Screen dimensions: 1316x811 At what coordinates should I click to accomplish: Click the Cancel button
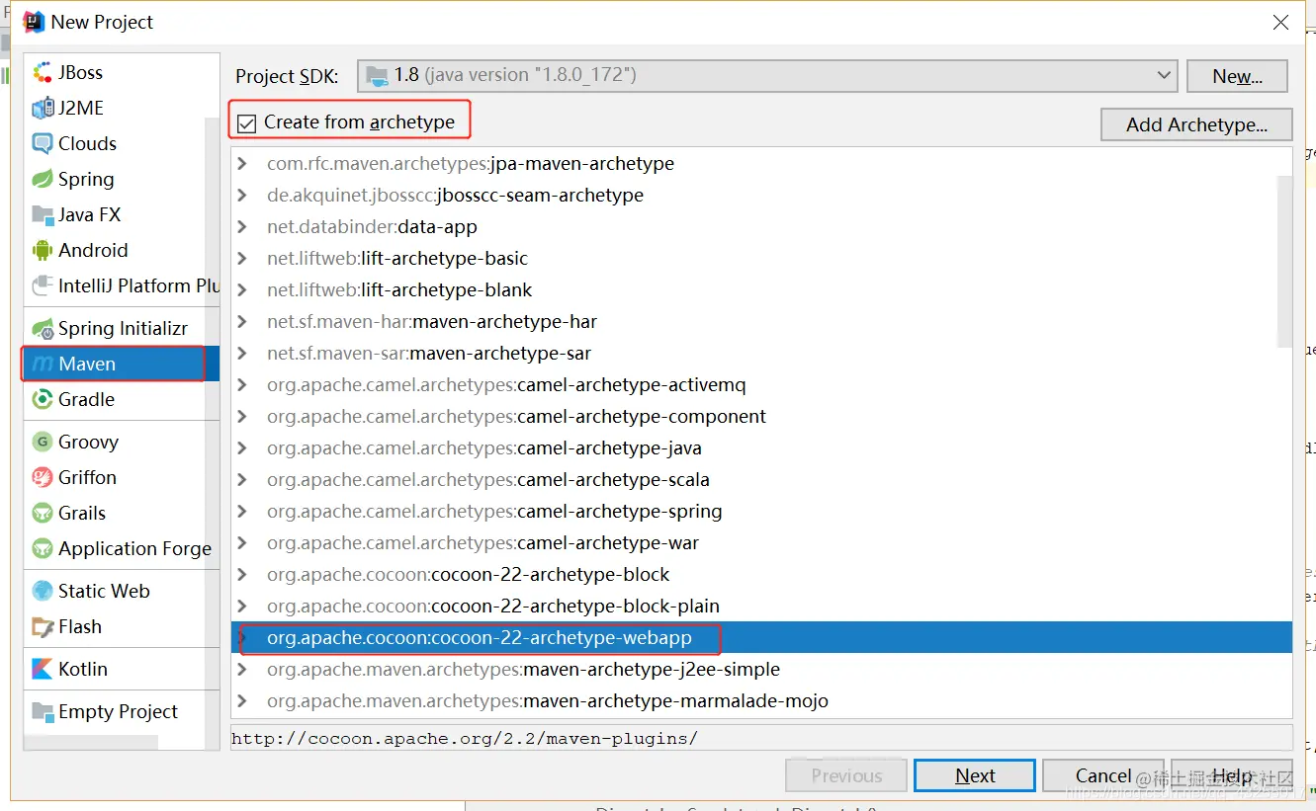click(1103, 775)
